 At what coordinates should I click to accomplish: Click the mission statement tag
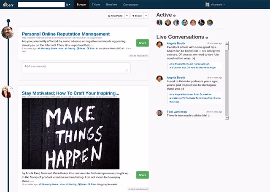(x=138, y=189)
